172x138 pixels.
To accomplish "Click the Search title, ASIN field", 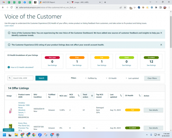I will pos(23,78).
